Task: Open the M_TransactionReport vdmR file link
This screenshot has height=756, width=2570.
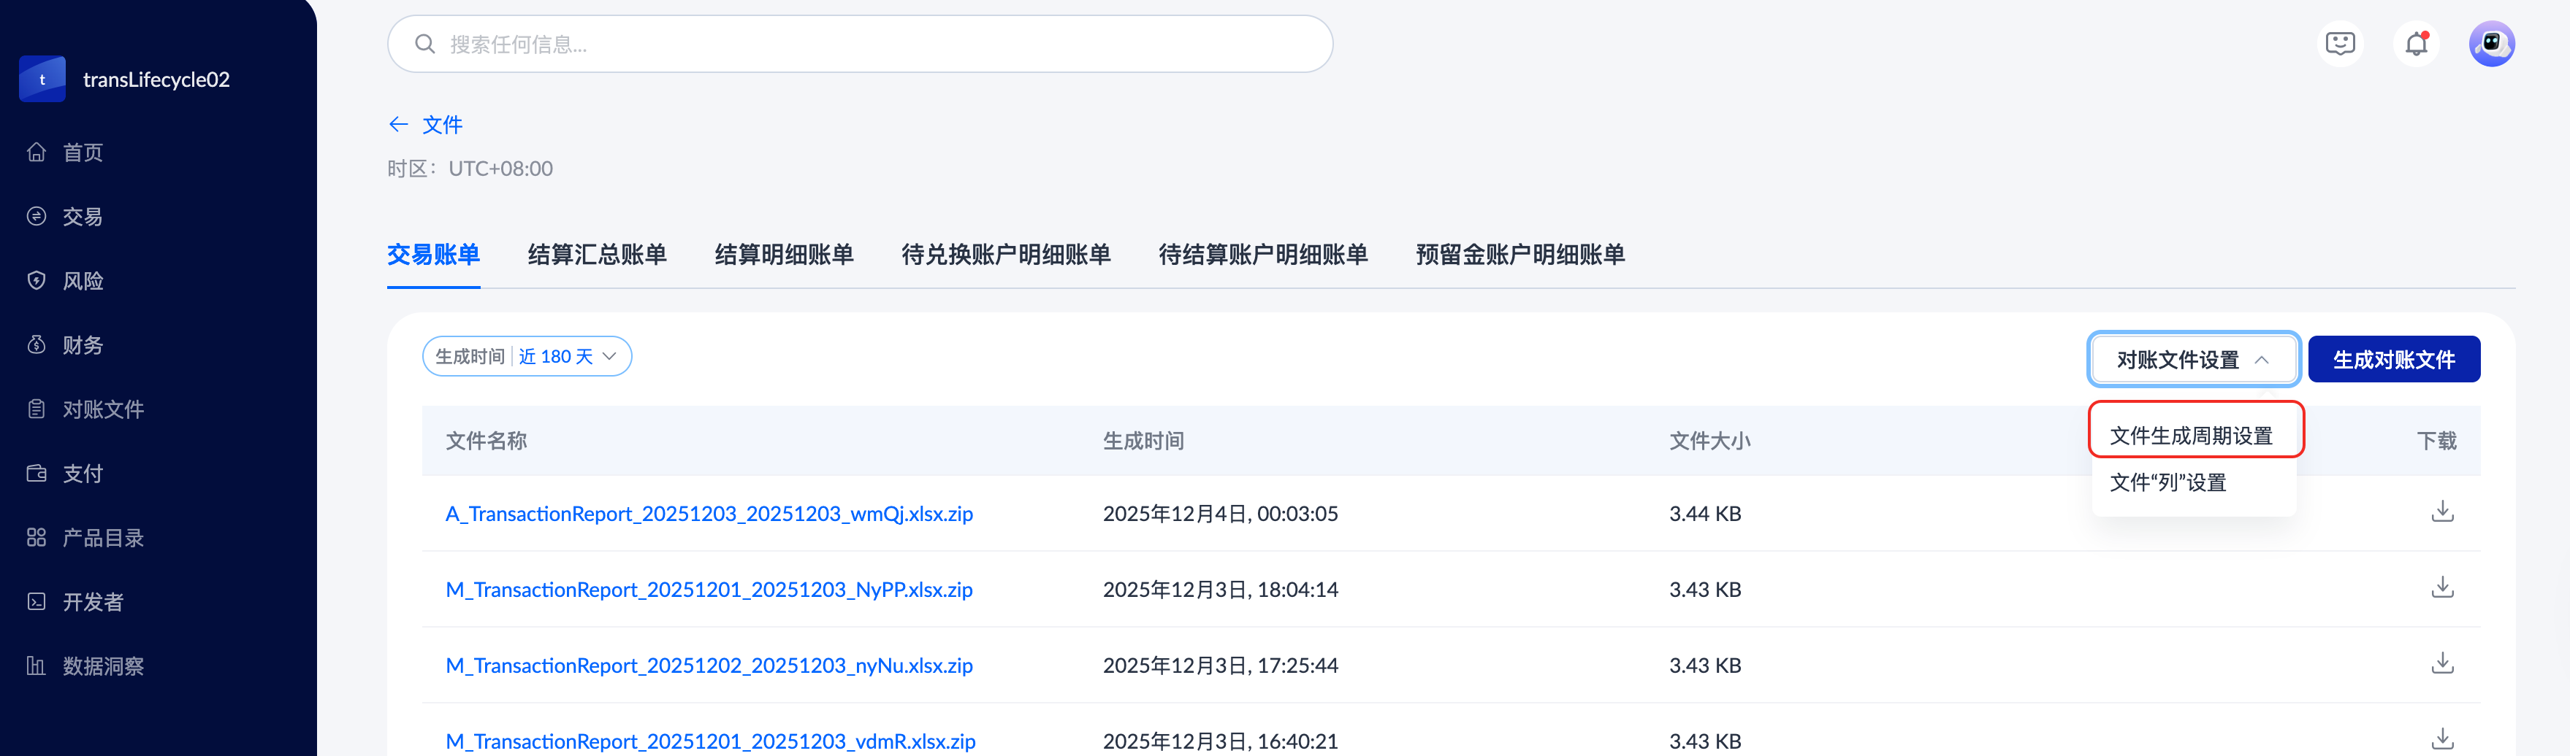Action: [710, 741]
